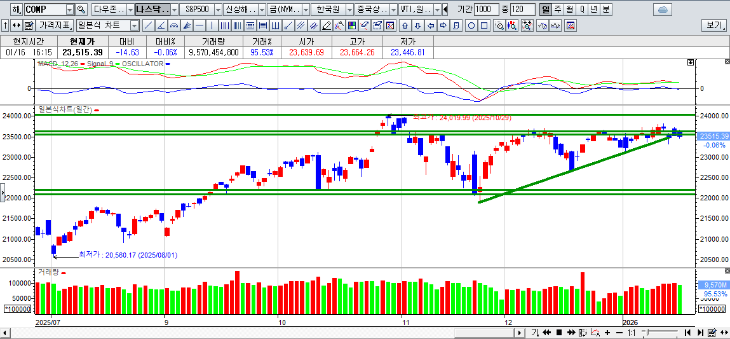Image resolution: width=730 pixels, height=339 pixels.
Task: Select the S&P500 index tab
Action: [196, 10]
